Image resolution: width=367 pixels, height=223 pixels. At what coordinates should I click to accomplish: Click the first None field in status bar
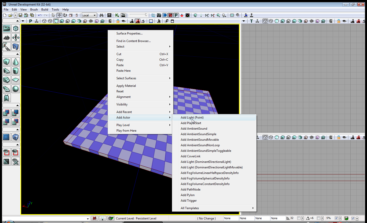pyautogui.click(x=230, y=218)
